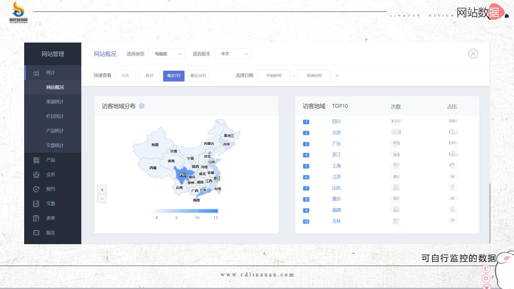Click the appointment clock icon in sidebar
This screenshot has height=289, width=514.
36,189
